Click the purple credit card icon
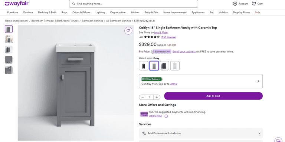 [x=144, y=114]
